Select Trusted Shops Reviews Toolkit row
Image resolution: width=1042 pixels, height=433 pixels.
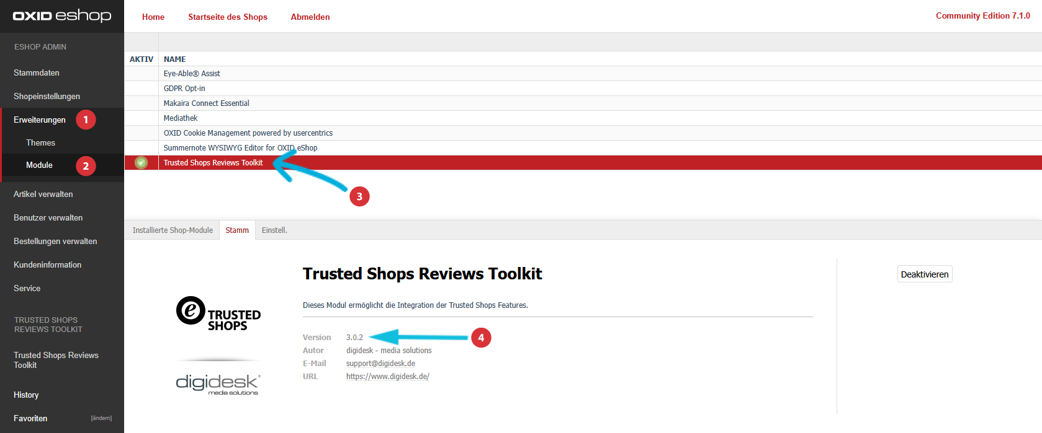point(583,162)
